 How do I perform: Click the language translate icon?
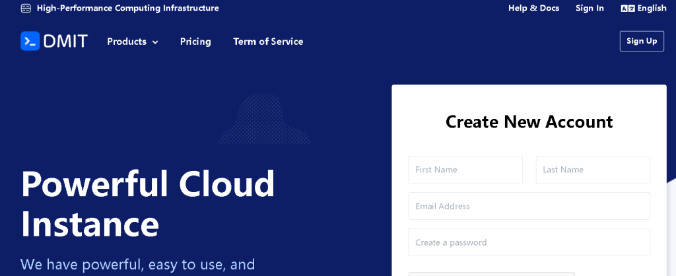627,9
